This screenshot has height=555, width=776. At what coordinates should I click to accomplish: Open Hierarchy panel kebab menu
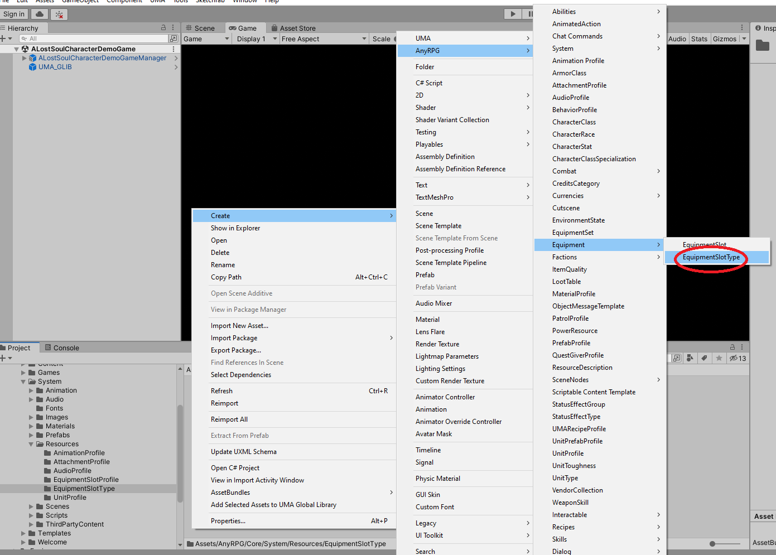pos(173,27)
